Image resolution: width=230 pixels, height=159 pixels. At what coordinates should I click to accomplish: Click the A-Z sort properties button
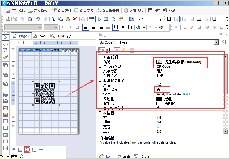click(x=224, y=42)
